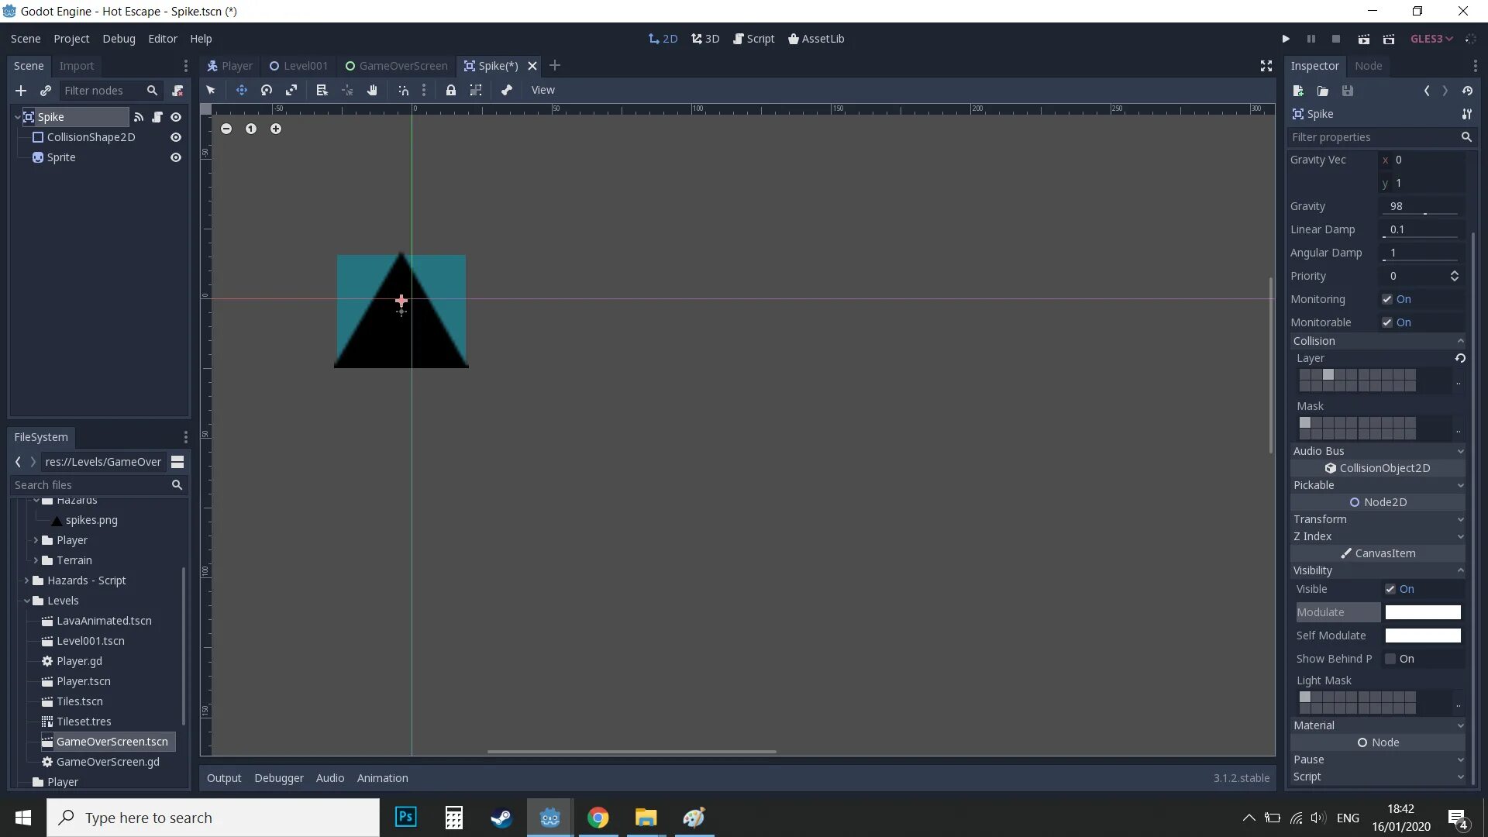
Task: Expand the Transform section
Action: point(1378,519)
